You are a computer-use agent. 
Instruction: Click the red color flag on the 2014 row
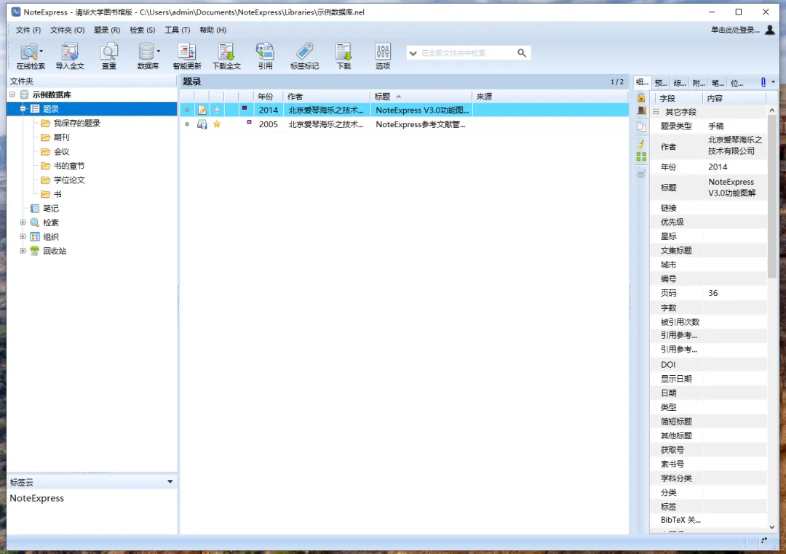coord(245,108)
